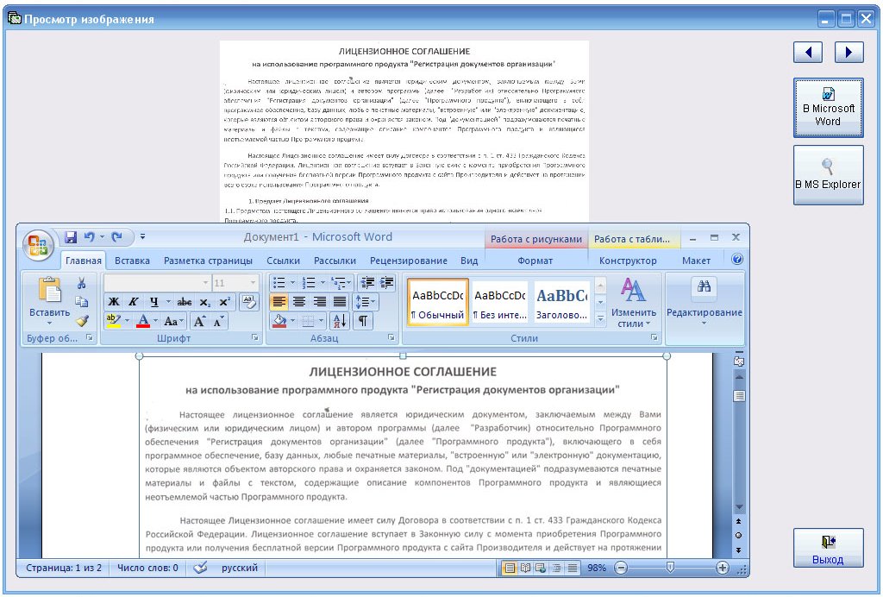Select the Заголовок heading style

pos(562,303)
